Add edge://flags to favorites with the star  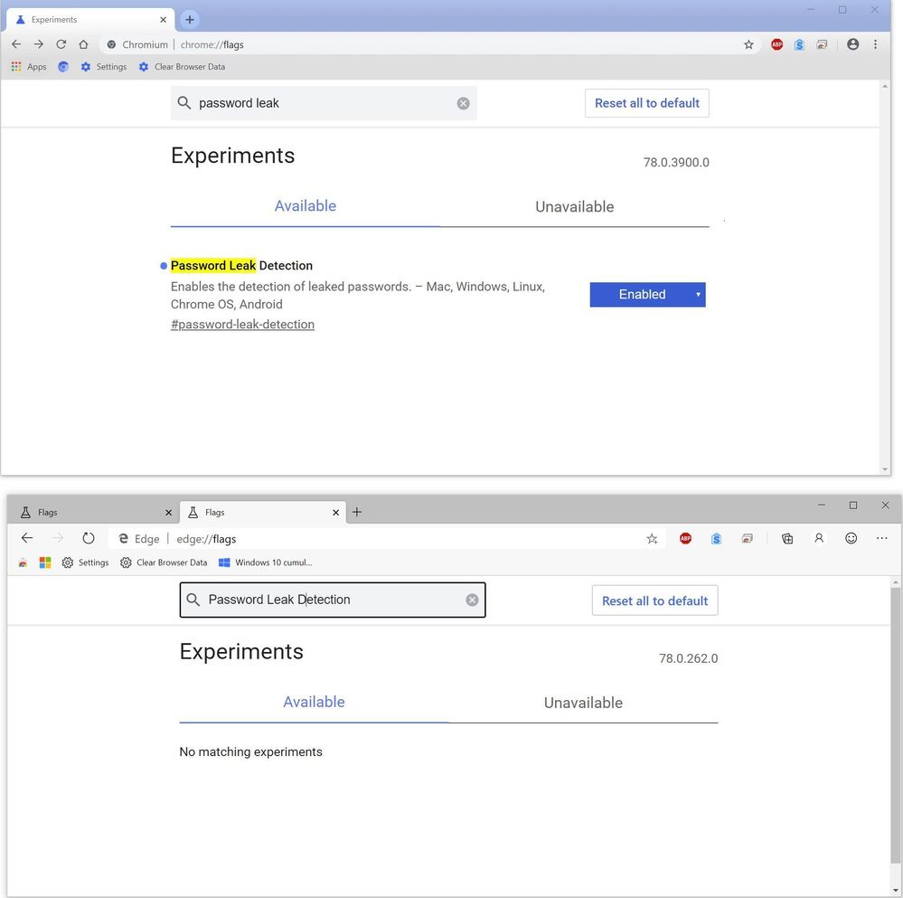(x=652, y=539)
